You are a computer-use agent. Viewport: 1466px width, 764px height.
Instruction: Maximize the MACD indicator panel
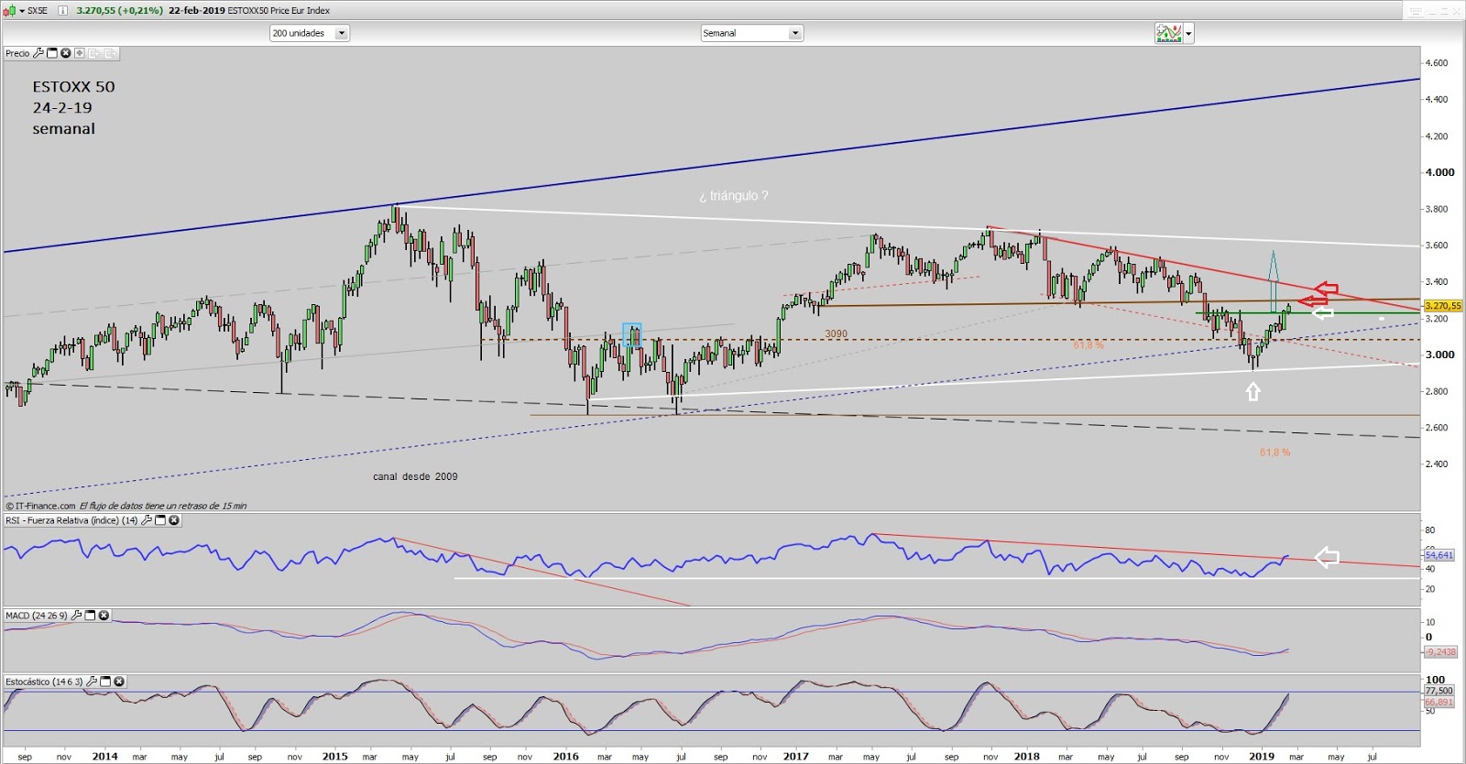[90, 616]
